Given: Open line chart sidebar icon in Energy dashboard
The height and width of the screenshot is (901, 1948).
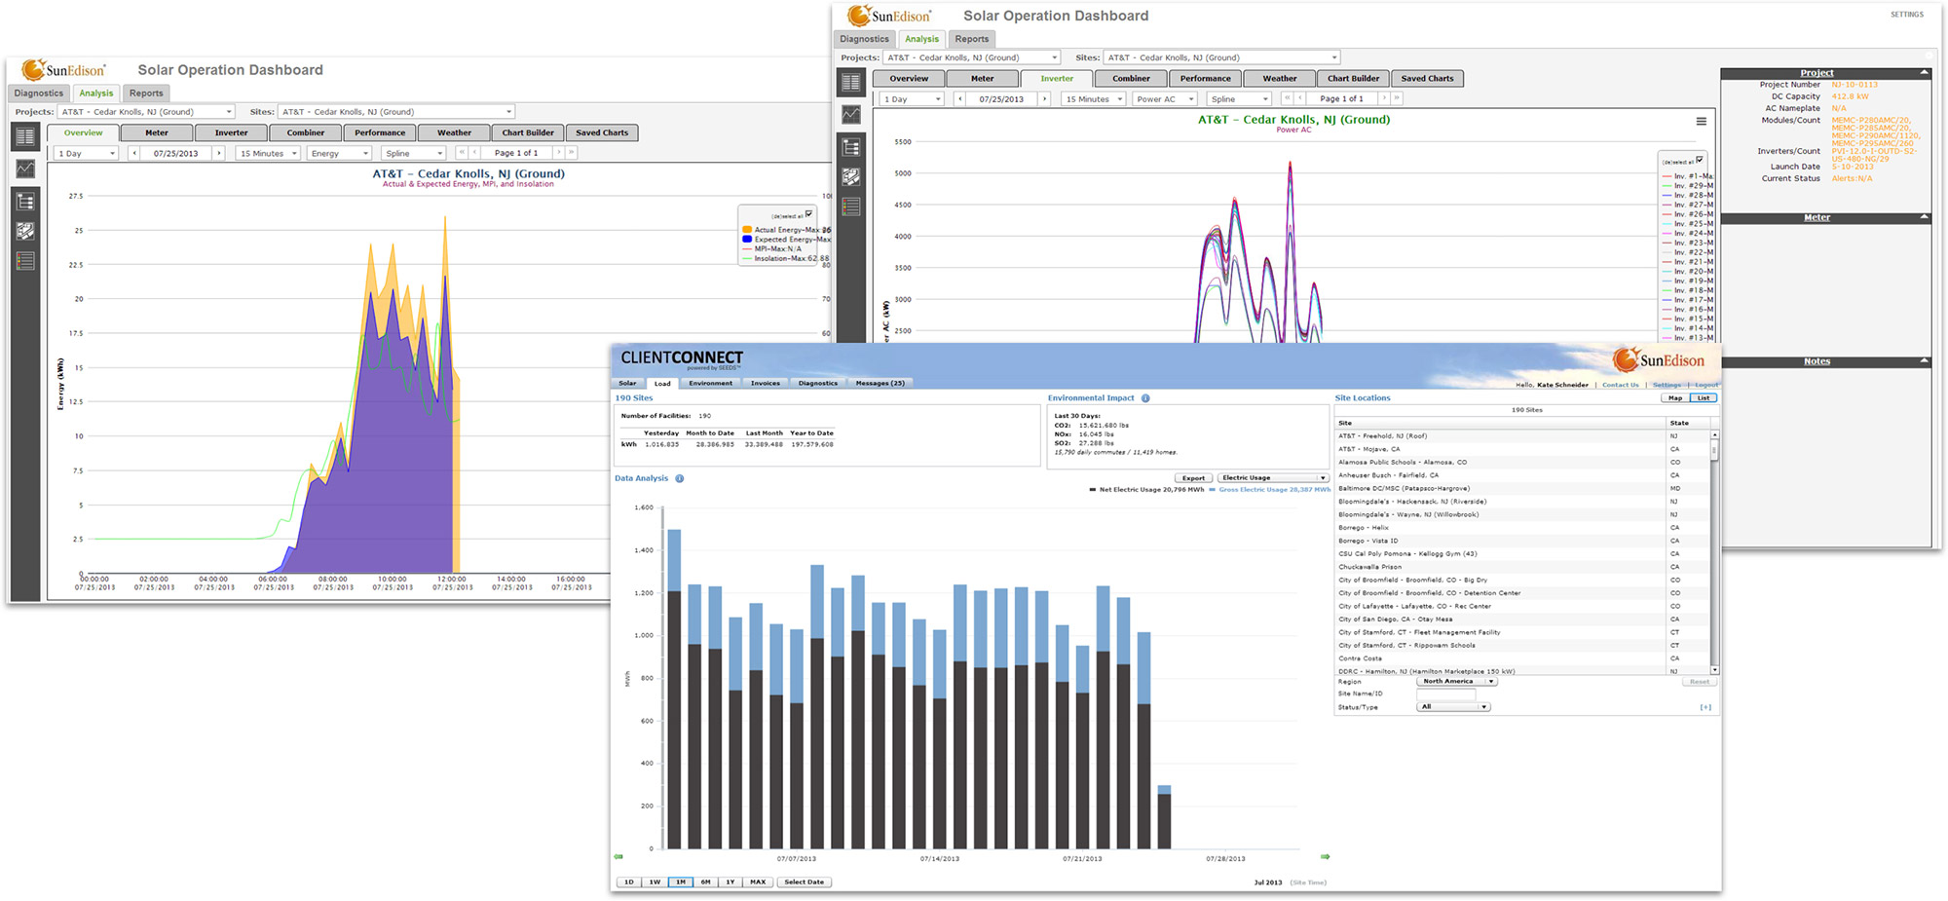Looking at the screenshot, I should tap(25, 169).
